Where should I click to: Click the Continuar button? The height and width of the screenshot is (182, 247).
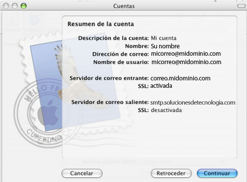[217, 173]
